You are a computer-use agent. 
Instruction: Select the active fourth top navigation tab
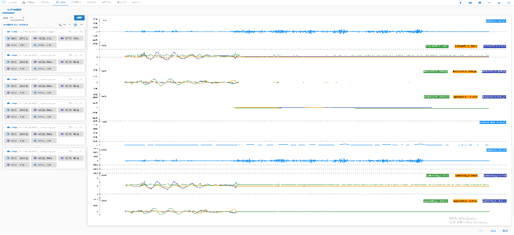click(60, 3)
